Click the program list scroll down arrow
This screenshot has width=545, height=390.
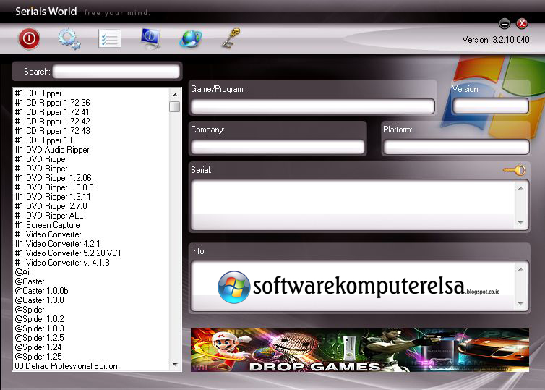pos(175,365)
